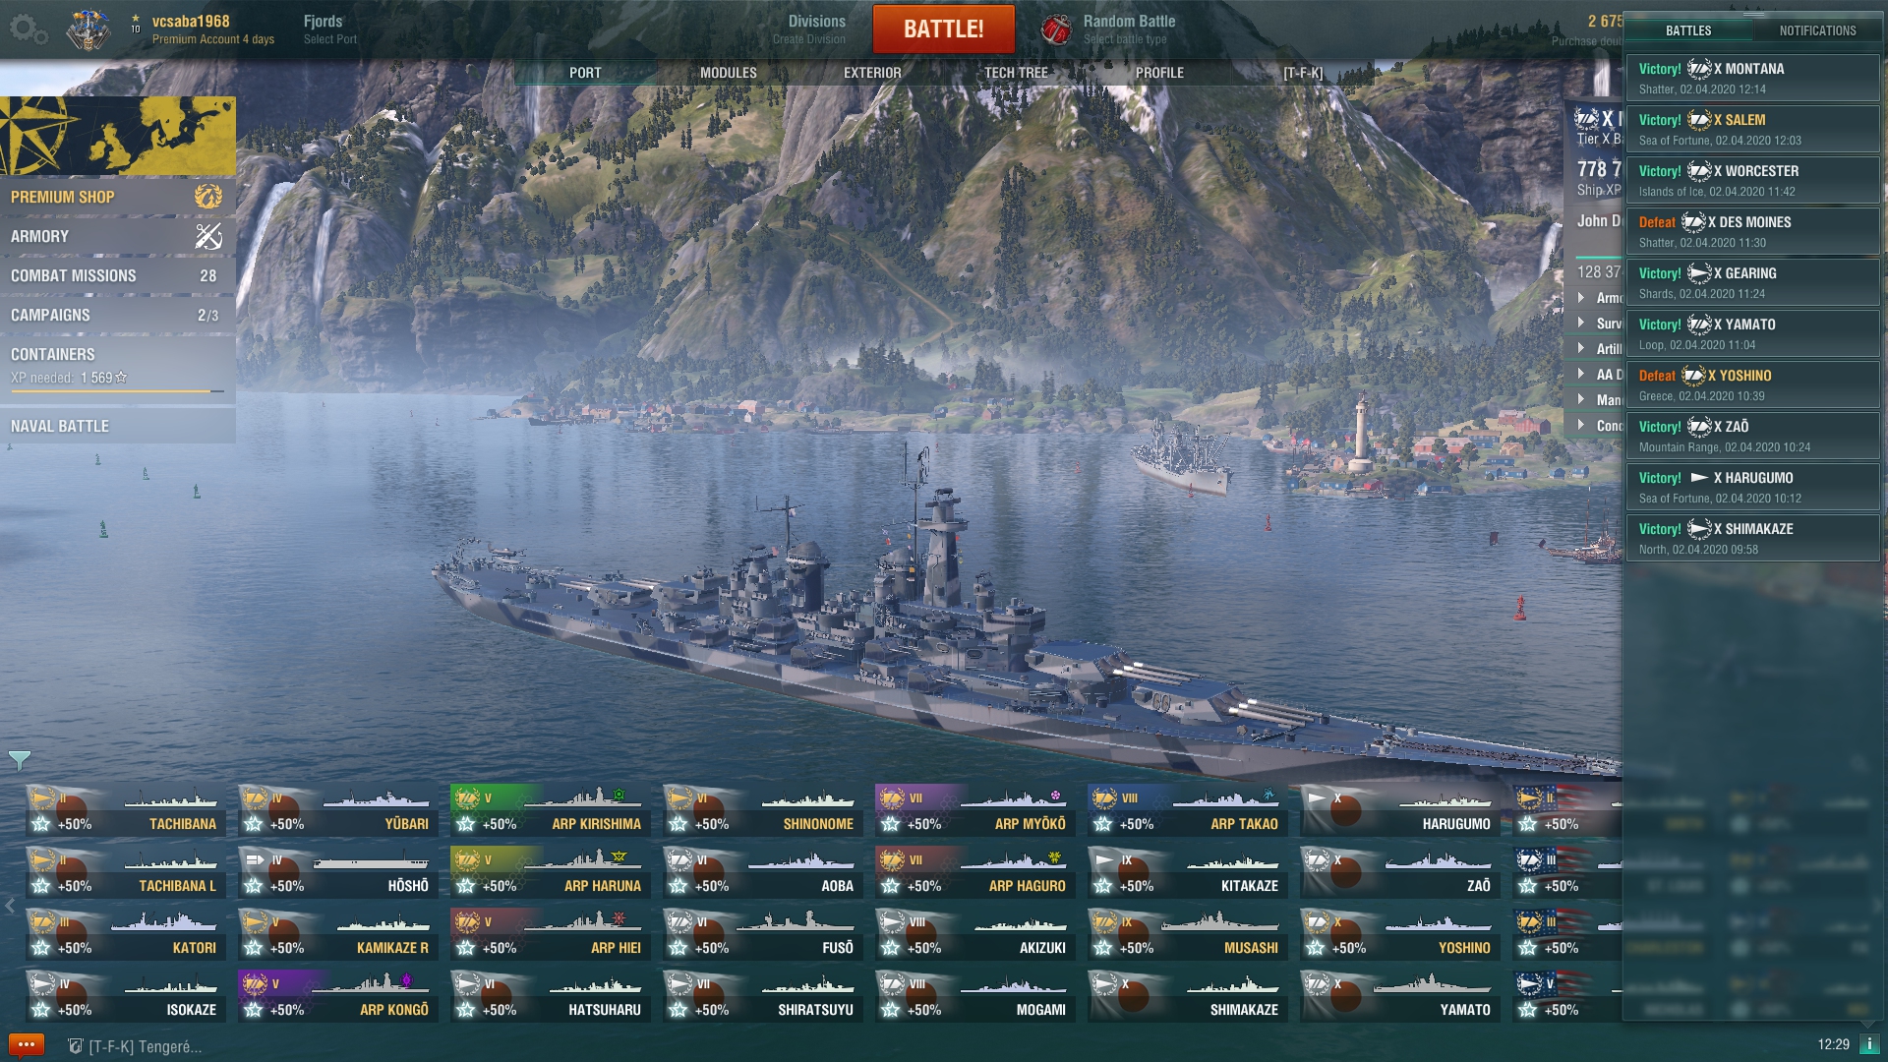This screenshot has width=1888, height=1062.
Task: Click the Premium Shop coin icon
Action: point(208,197)
